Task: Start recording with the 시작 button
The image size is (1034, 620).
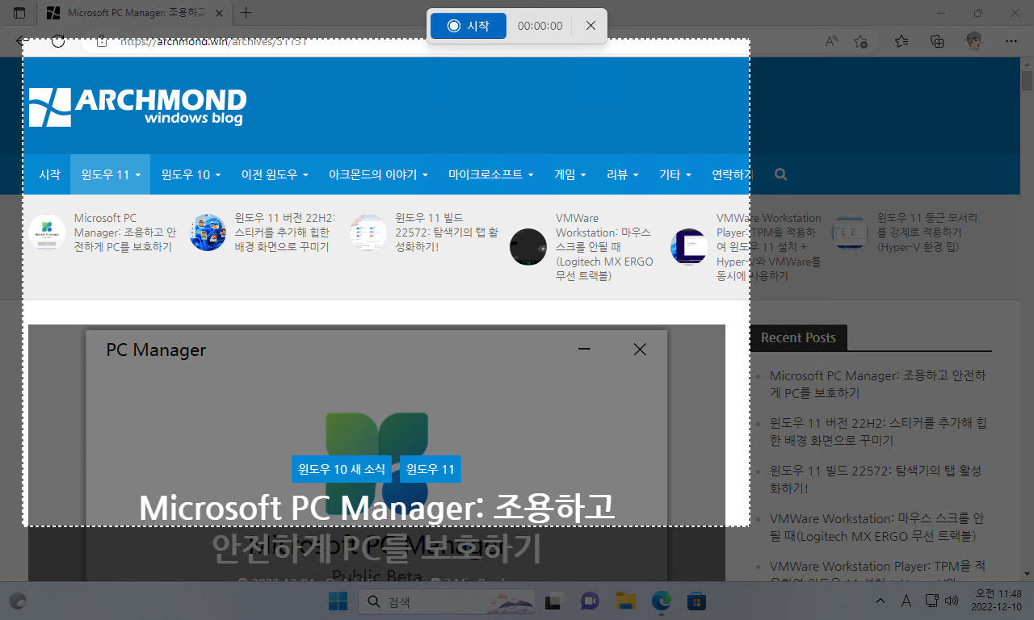Action: pos(469,26)
